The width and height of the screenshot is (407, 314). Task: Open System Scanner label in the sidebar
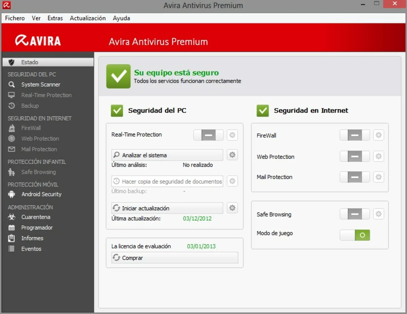click(x=41, y=84)
